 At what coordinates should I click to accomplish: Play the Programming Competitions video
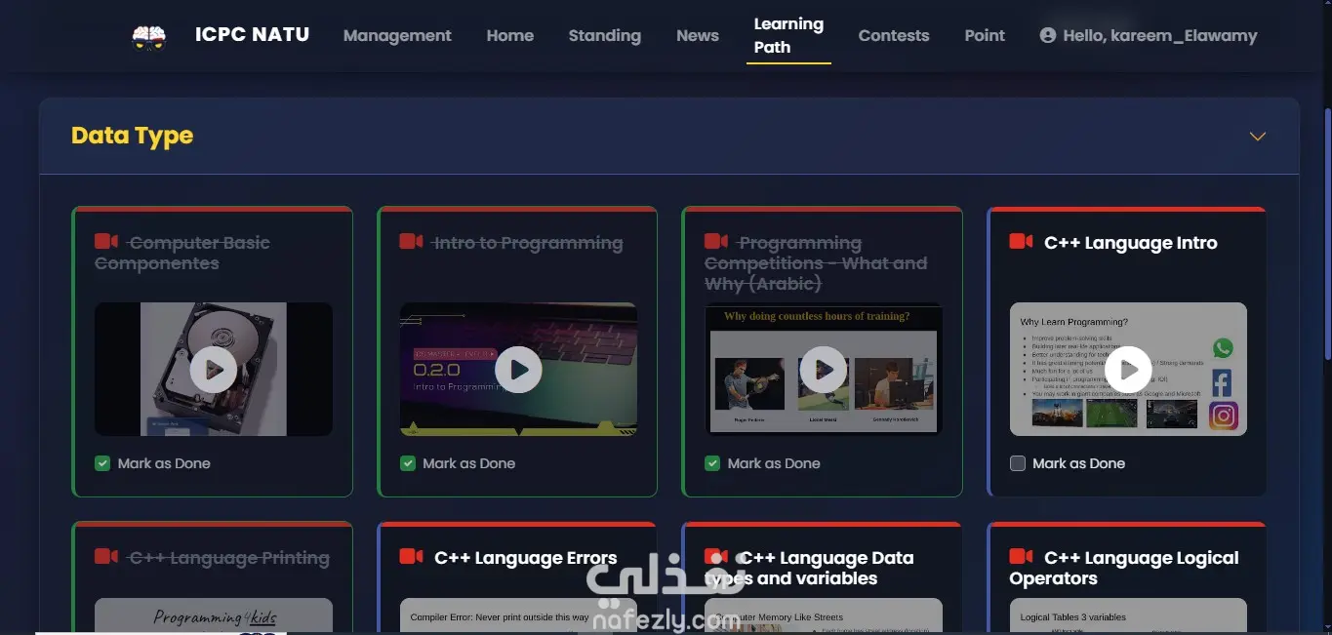pos(824,370)
